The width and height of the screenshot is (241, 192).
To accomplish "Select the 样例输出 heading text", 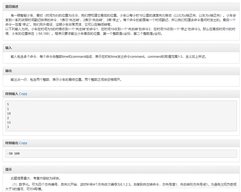I will (x=12, y=143).
